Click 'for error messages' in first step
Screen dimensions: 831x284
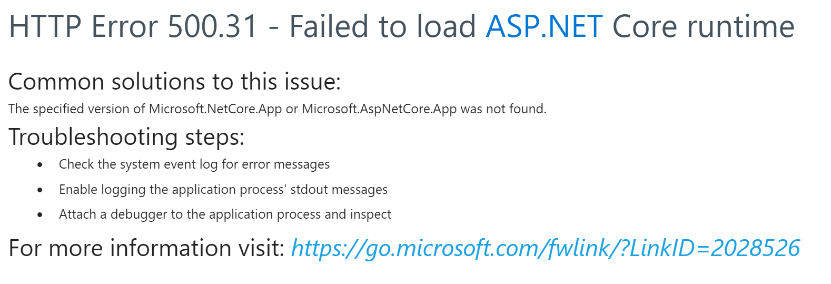click(x=276, y=164)
